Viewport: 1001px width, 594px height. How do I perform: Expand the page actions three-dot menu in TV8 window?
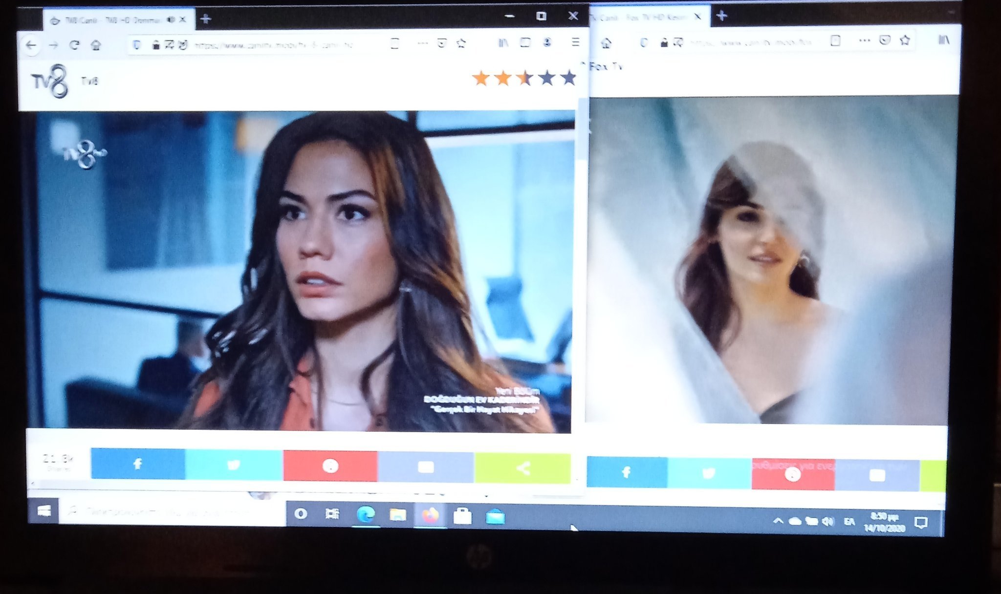pos(422,43)
